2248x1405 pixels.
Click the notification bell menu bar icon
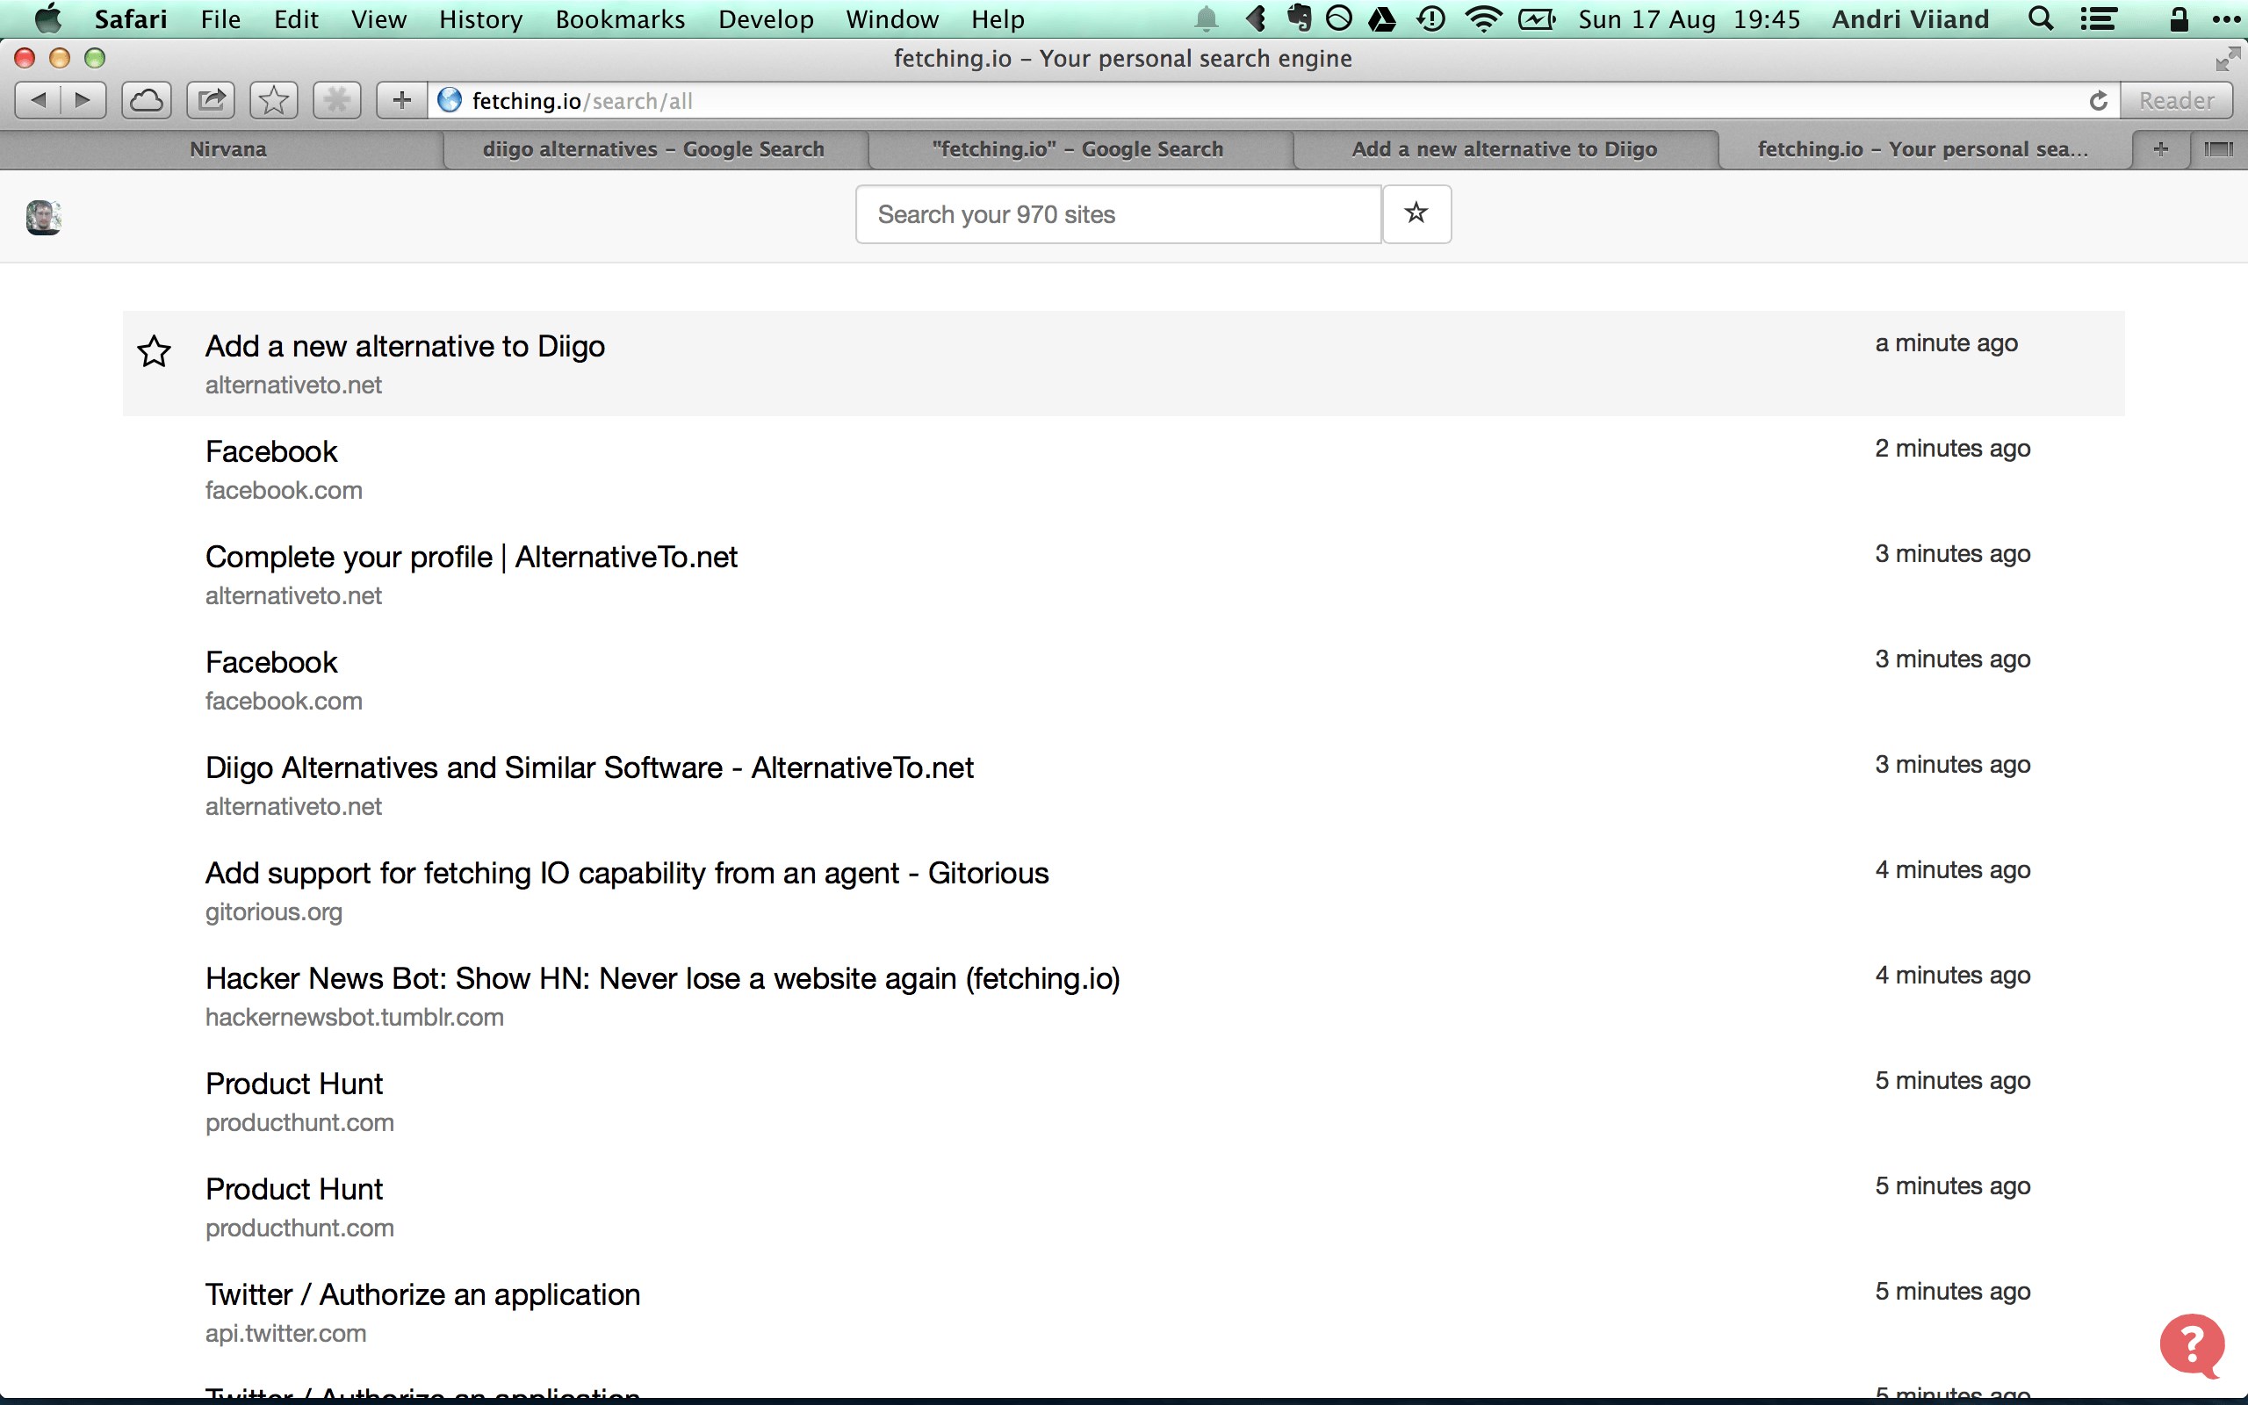[x=1206, y=18]
